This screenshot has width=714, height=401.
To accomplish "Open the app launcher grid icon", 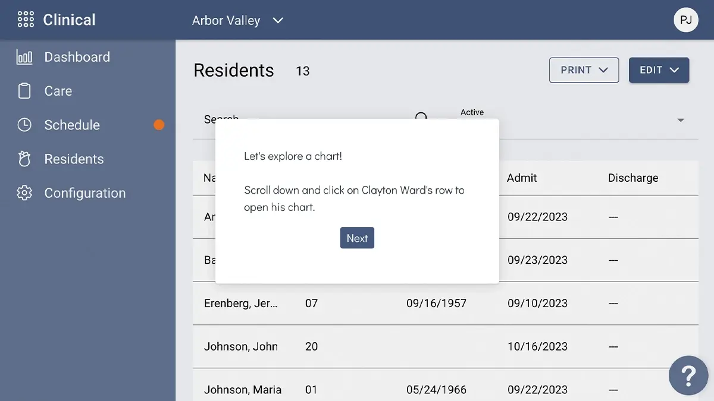I will pyautogui.click(x=26, y=20).
